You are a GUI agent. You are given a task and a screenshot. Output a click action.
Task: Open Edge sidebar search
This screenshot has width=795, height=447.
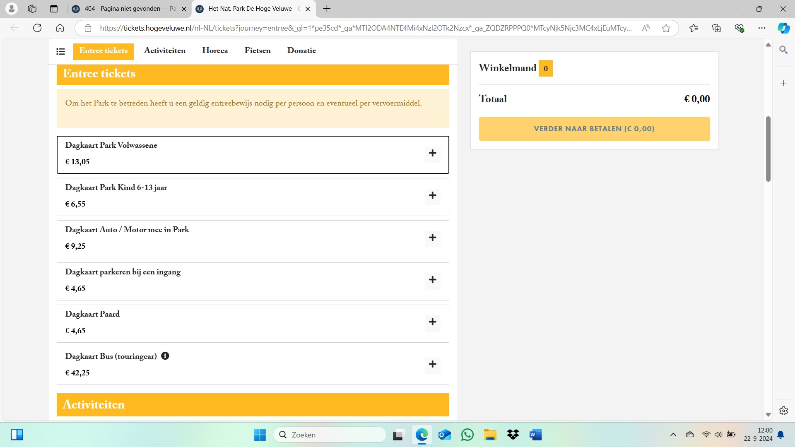(783, 50)
